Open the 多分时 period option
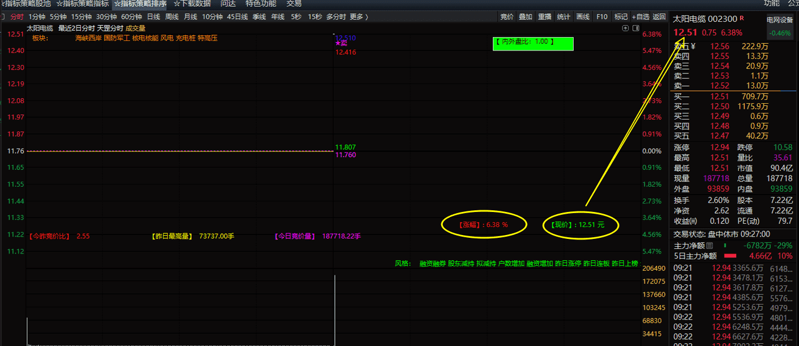The height and width of the screenshot is (346, 799). (336, 17)
